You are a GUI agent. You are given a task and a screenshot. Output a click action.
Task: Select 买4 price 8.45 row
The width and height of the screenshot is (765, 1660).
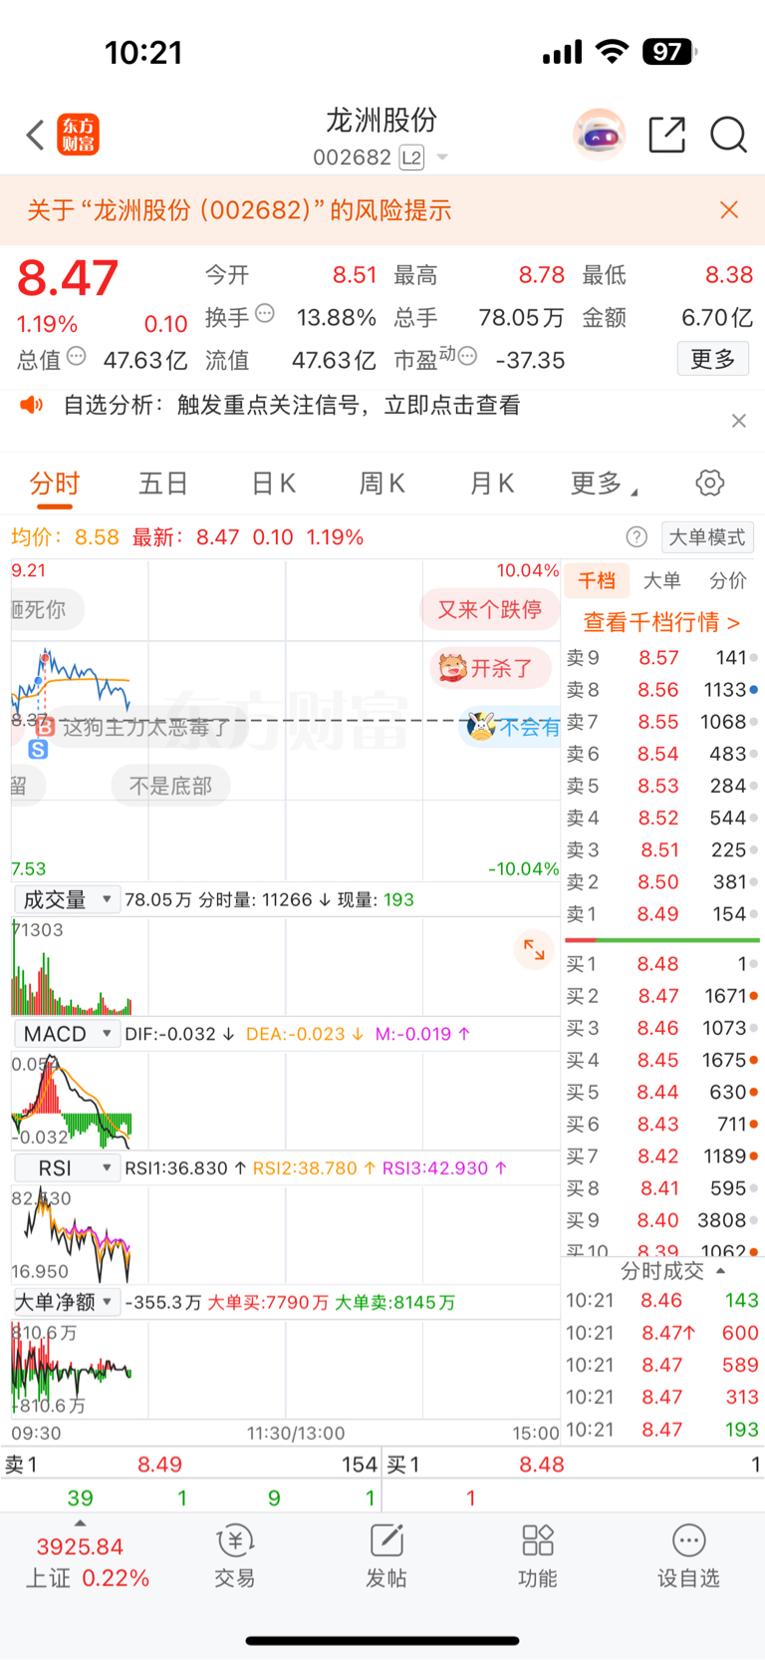(662, 1060)
